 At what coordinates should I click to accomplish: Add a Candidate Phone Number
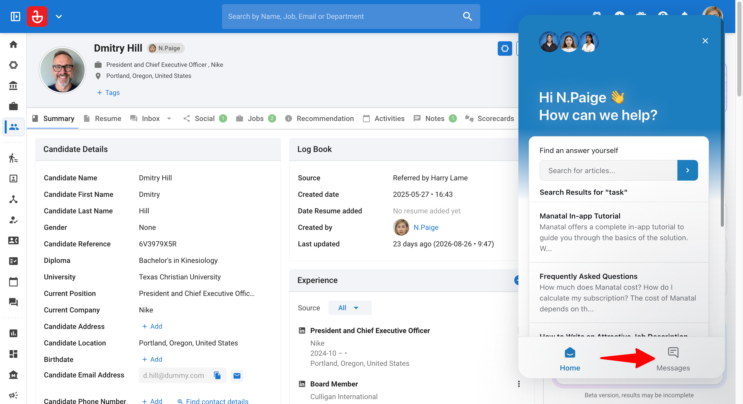click(x=152, y=401)
